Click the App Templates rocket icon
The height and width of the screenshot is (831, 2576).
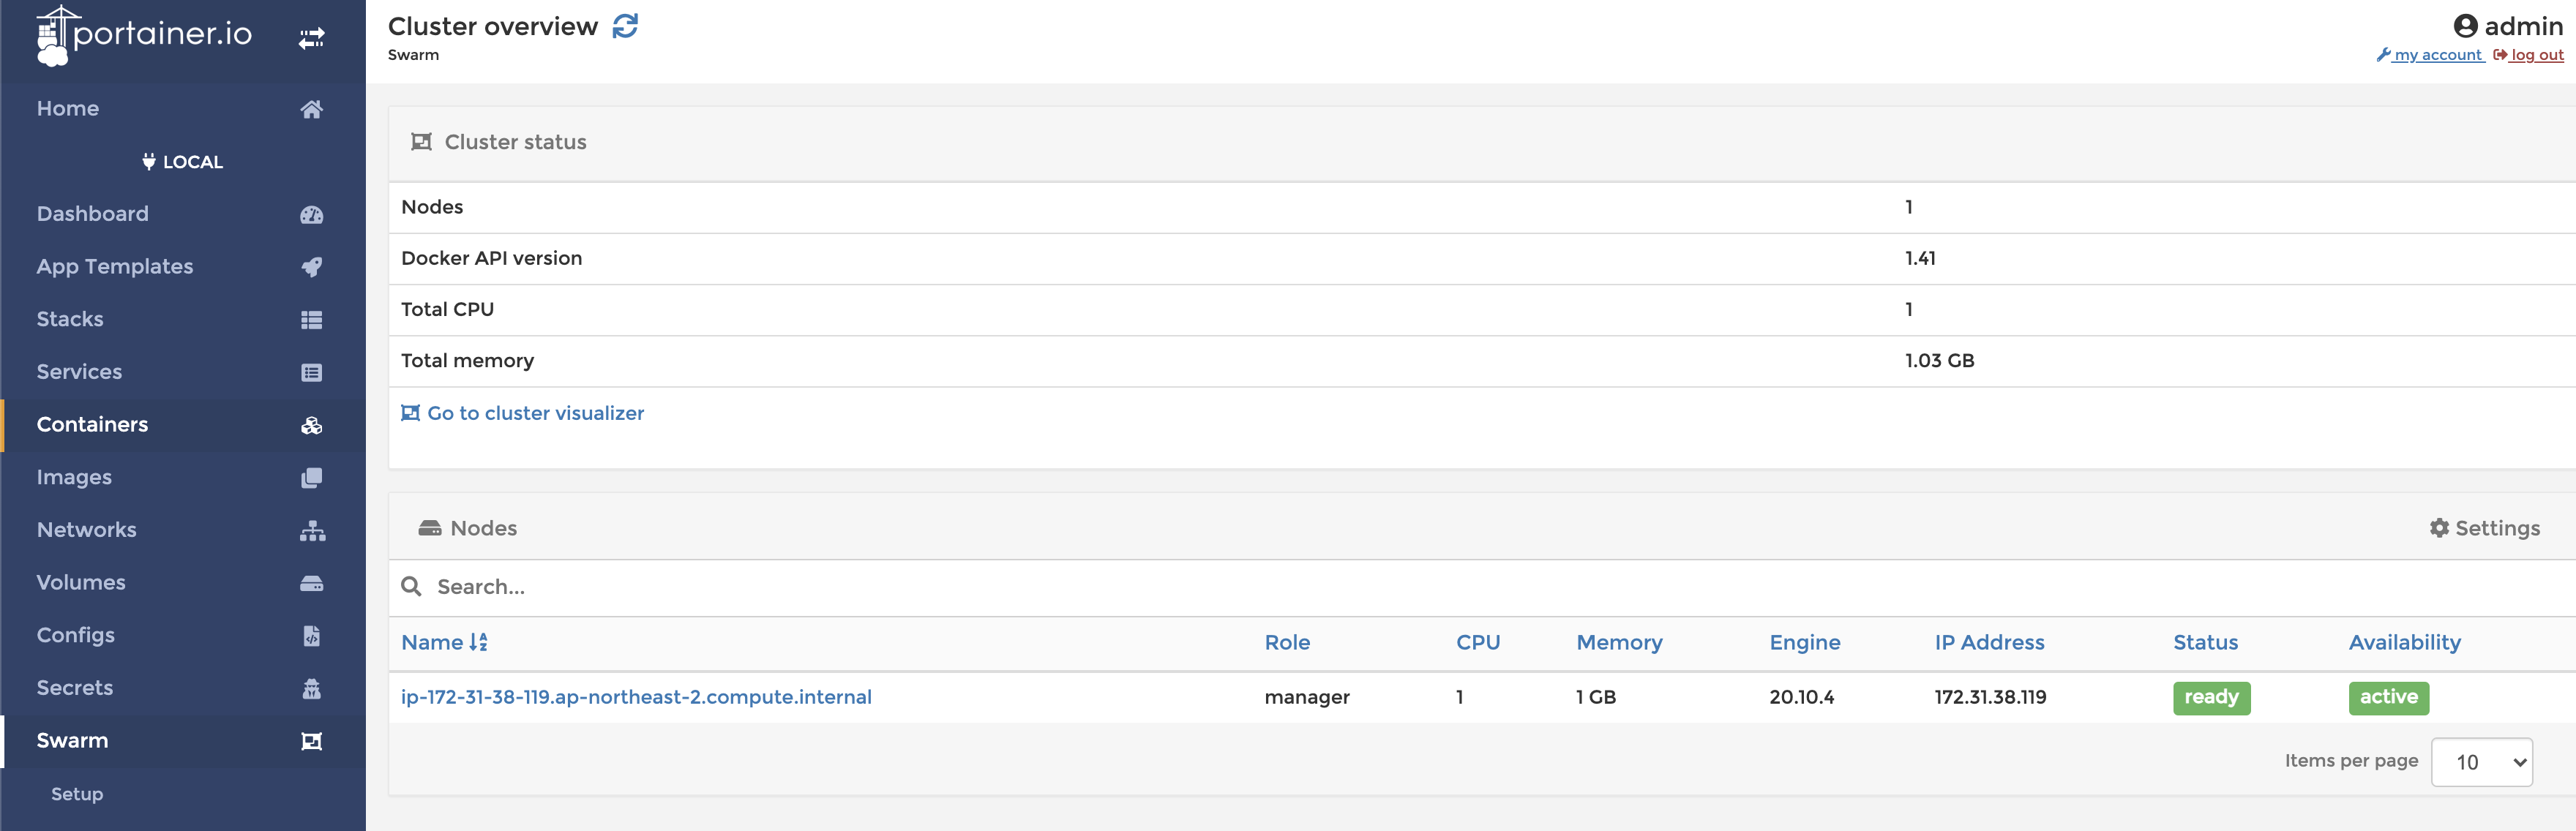click(311, 267)
